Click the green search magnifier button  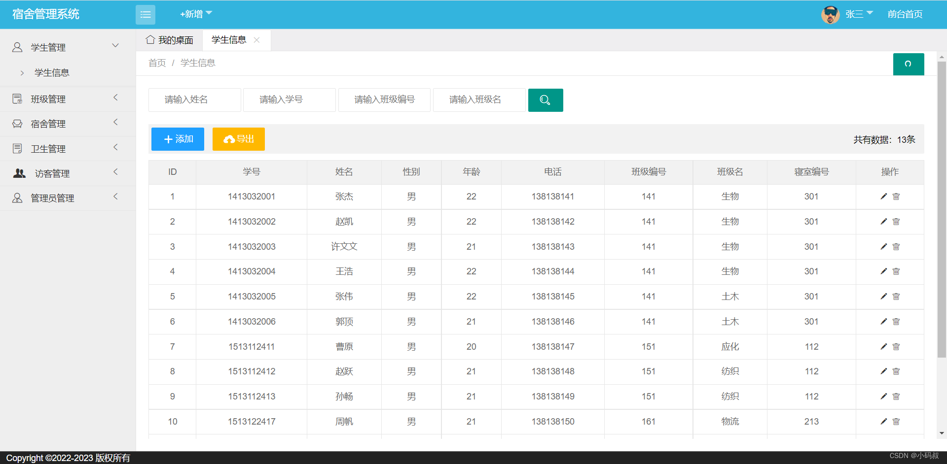tap(546, 100)
